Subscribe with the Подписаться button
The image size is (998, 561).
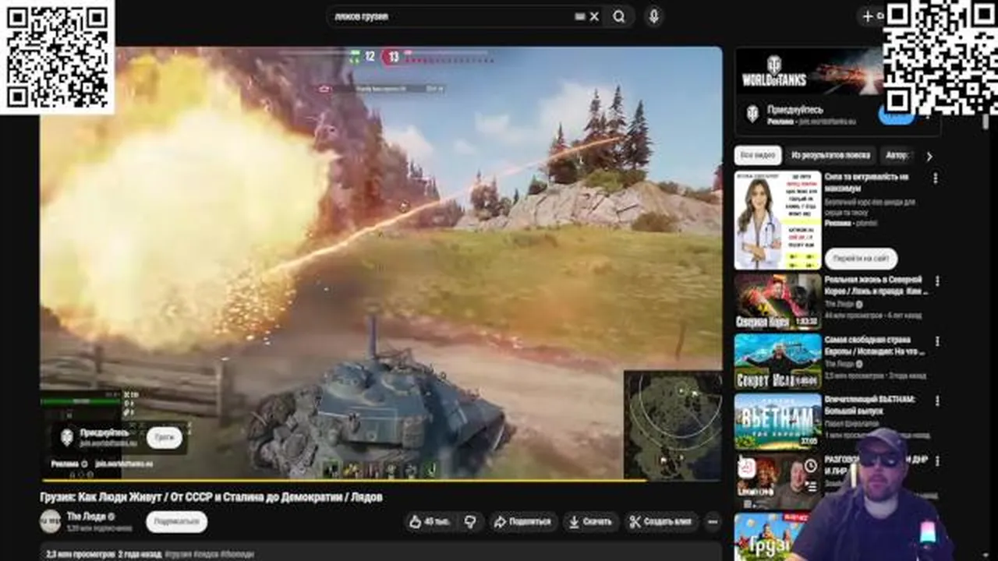(x=176, y=522)
